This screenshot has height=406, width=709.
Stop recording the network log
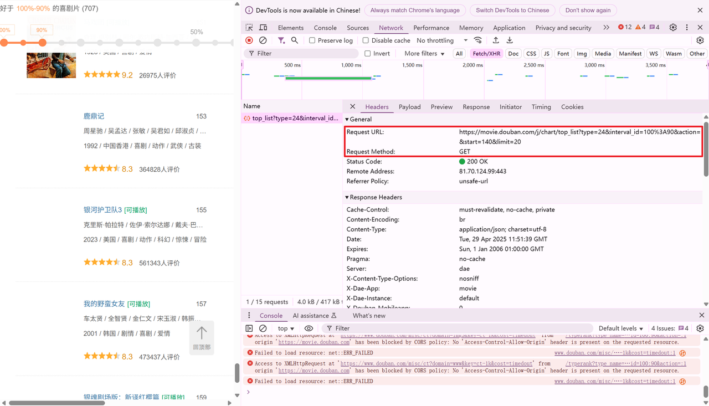pyautogui.click(x=249, y=40)
